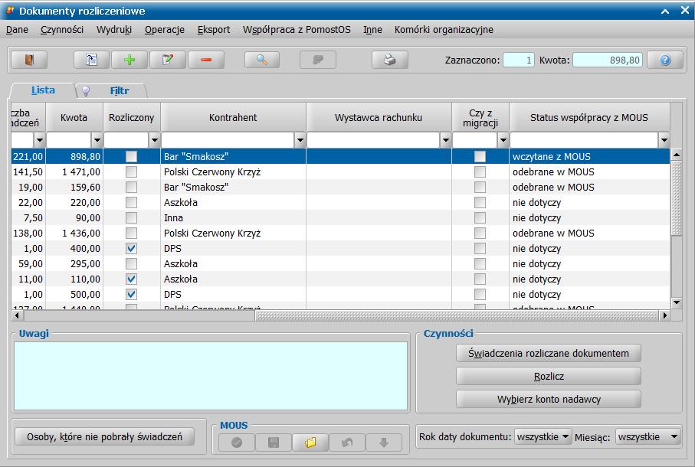Open Współpraca z PomostOS menu

[x=297, y=30]
